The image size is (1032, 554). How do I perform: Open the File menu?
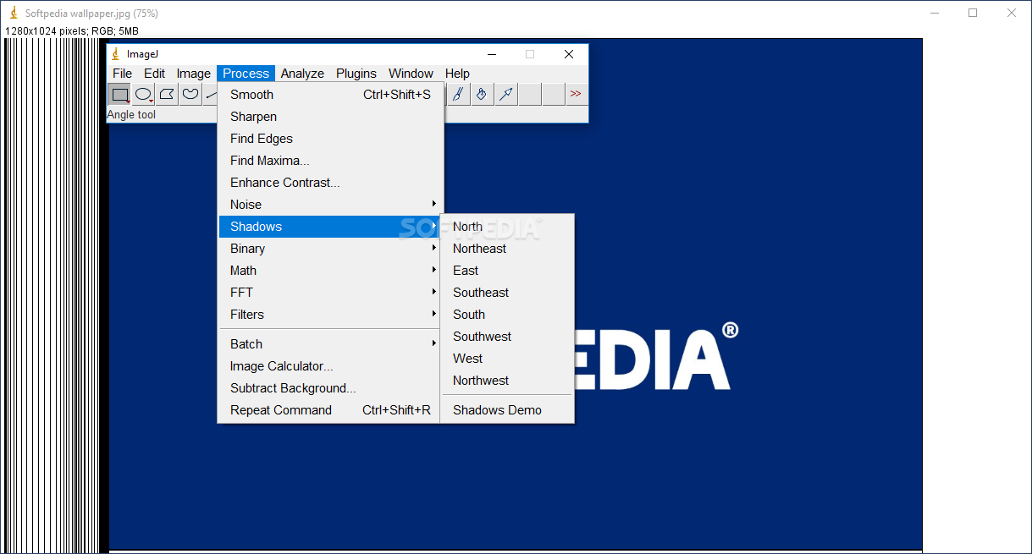coord(123,74)
